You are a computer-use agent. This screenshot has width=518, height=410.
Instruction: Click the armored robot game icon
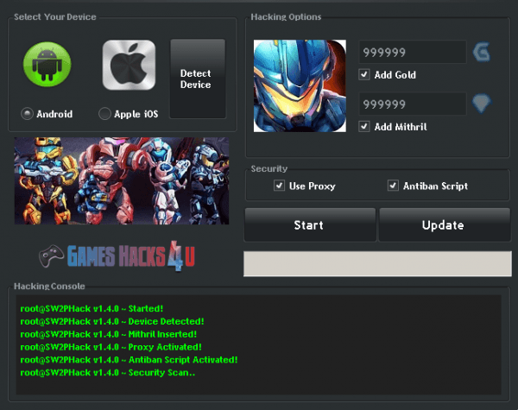[x=300, y=86]
